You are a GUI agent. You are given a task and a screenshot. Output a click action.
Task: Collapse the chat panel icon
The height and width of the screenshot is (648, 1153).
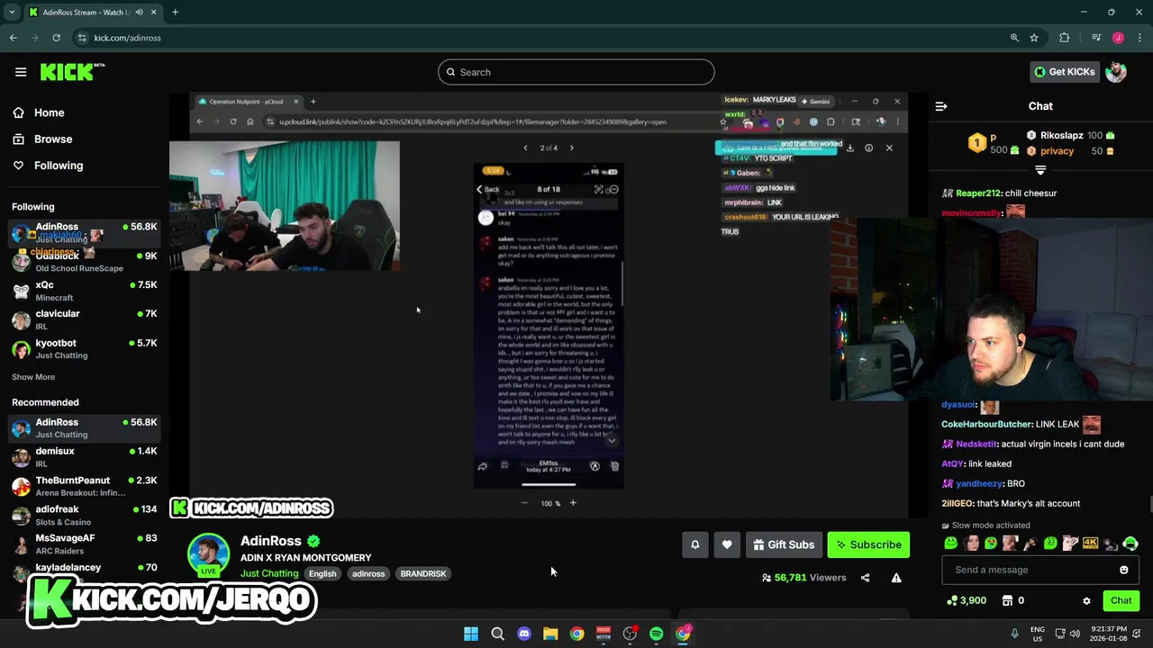[941, 106]
